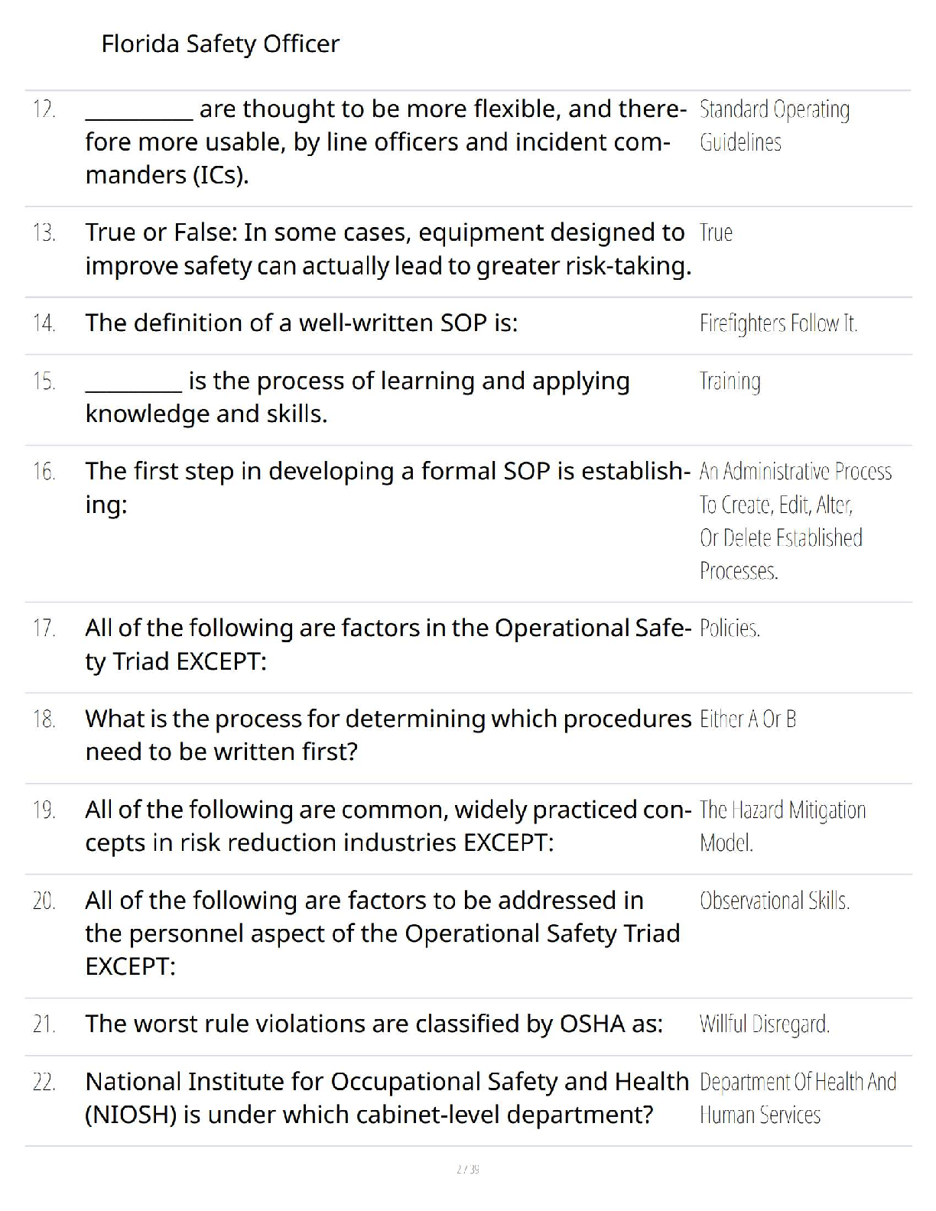The image size is (936, 1211).
Task: Click the 'True' answer for question 13
Action: [716, 232]
